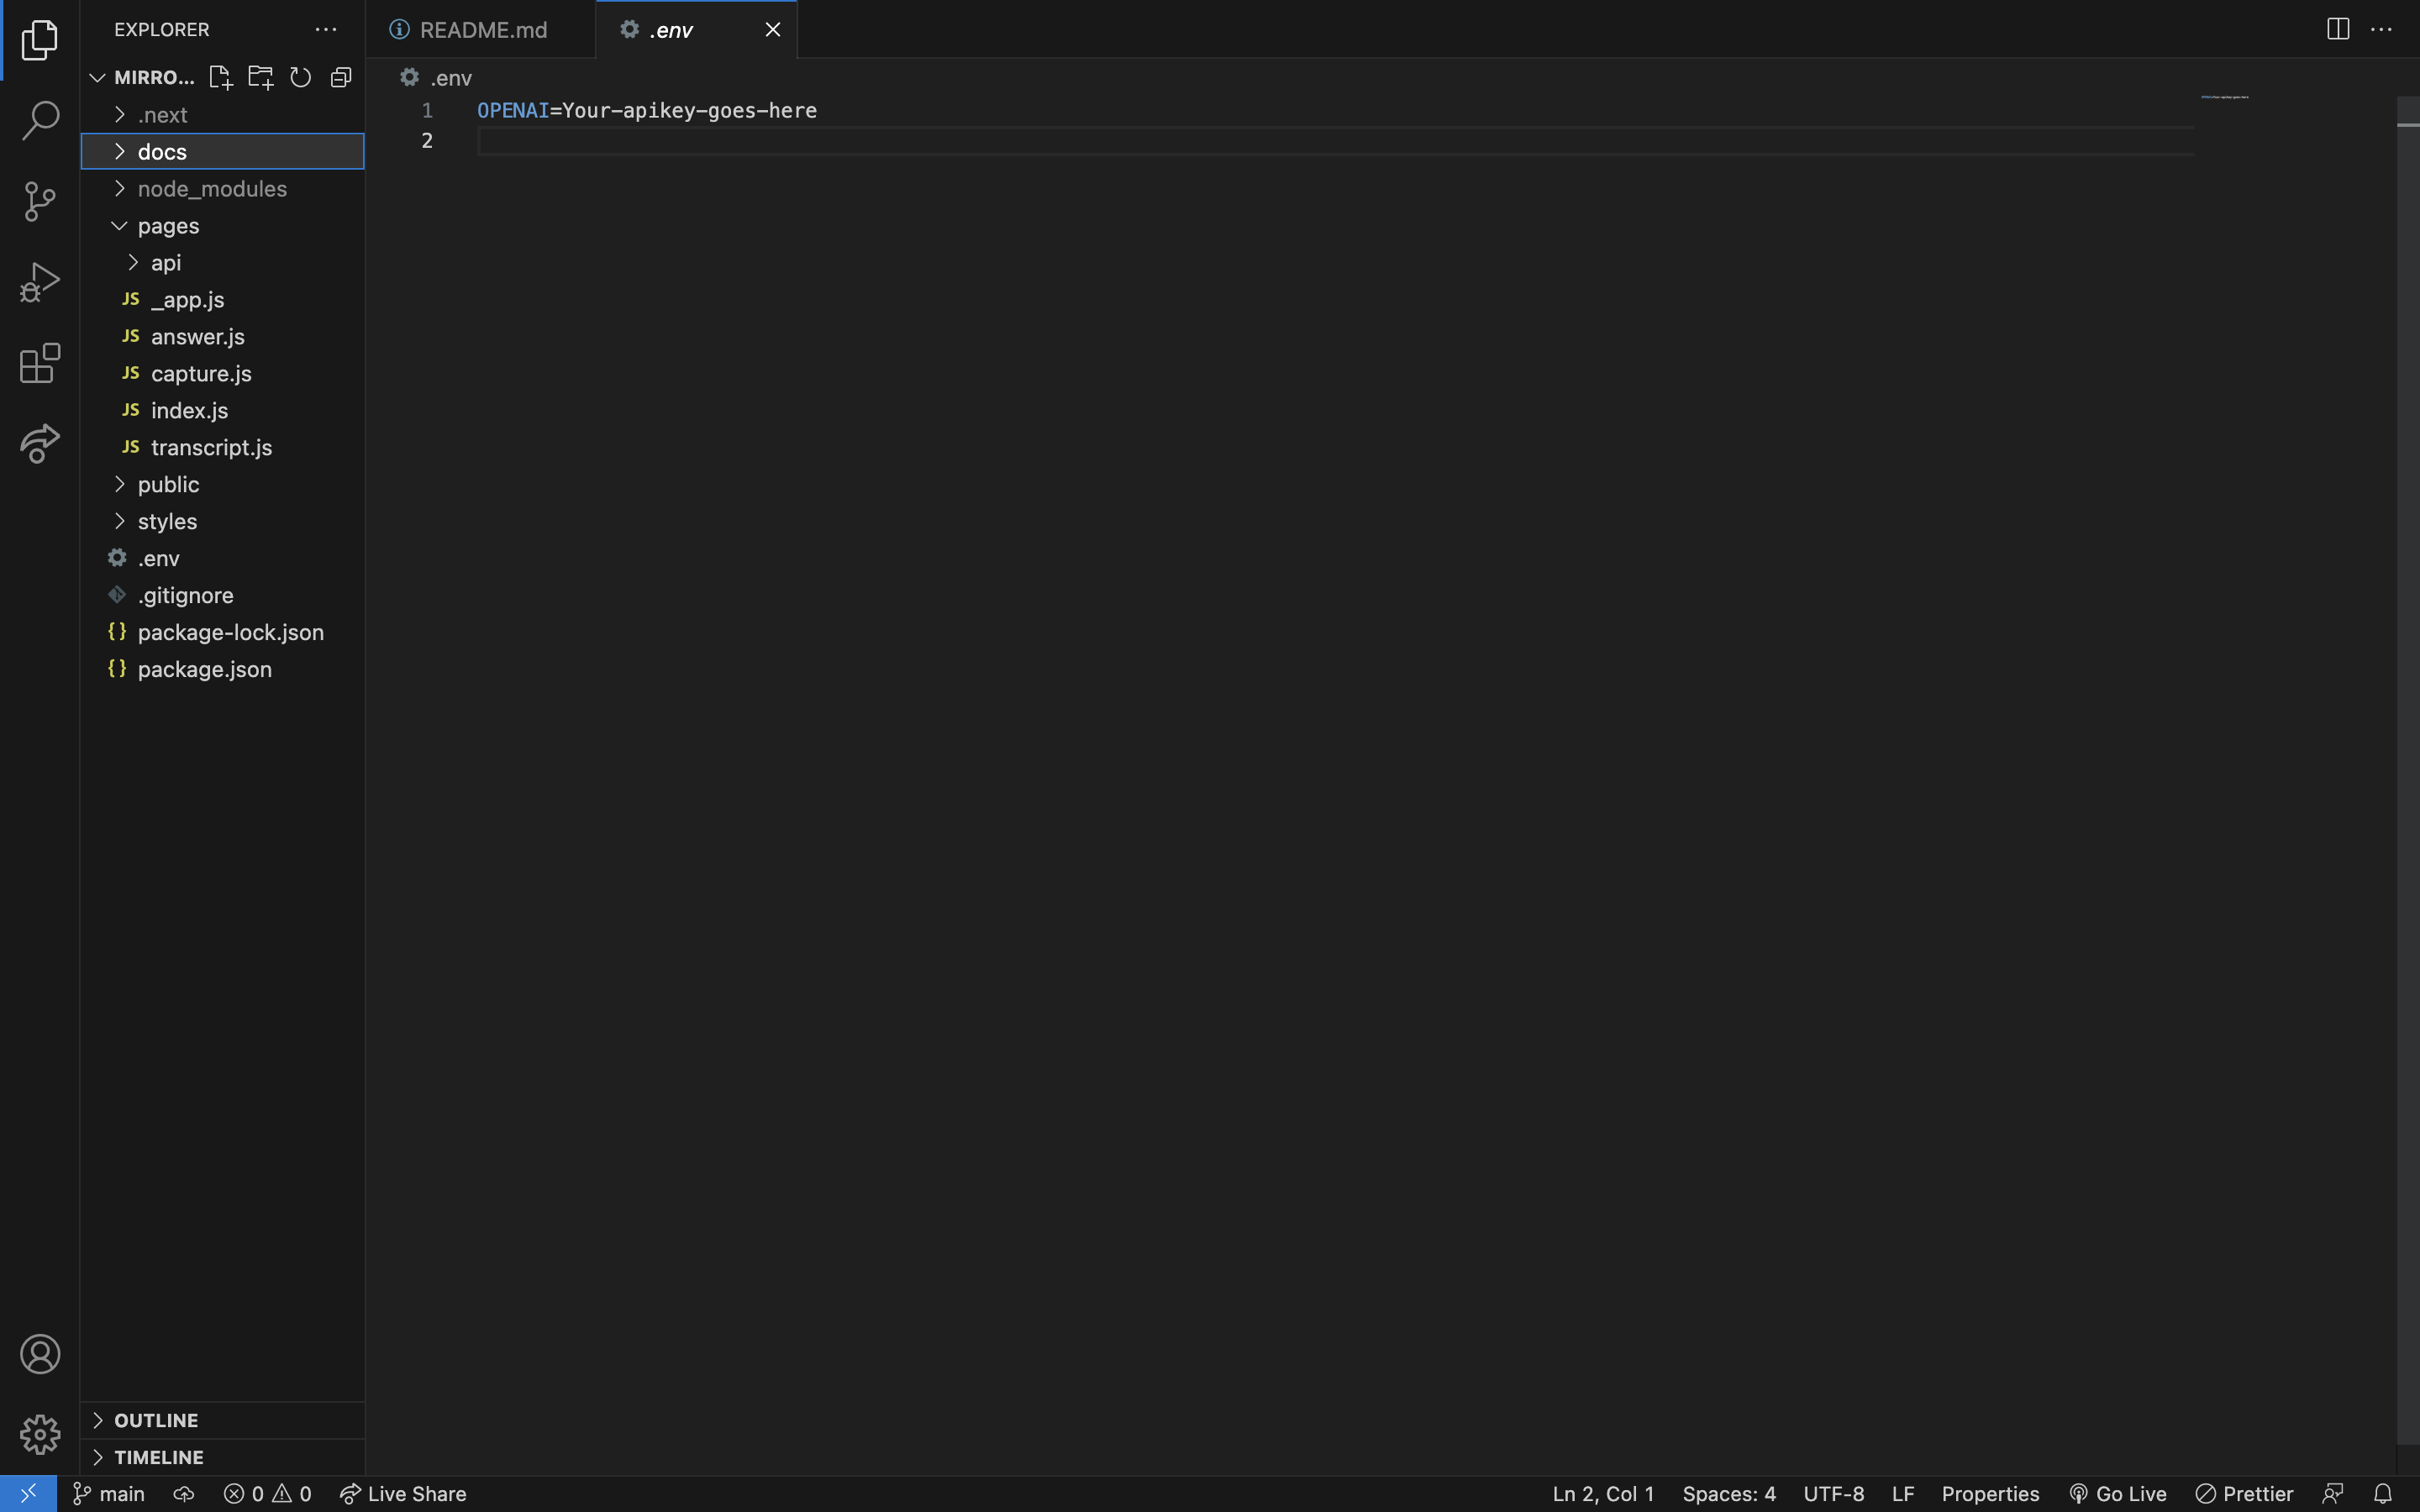Create a new folder in the Explorer
This screenshot has height=1512, width=2420.
(x=261, y=77)
